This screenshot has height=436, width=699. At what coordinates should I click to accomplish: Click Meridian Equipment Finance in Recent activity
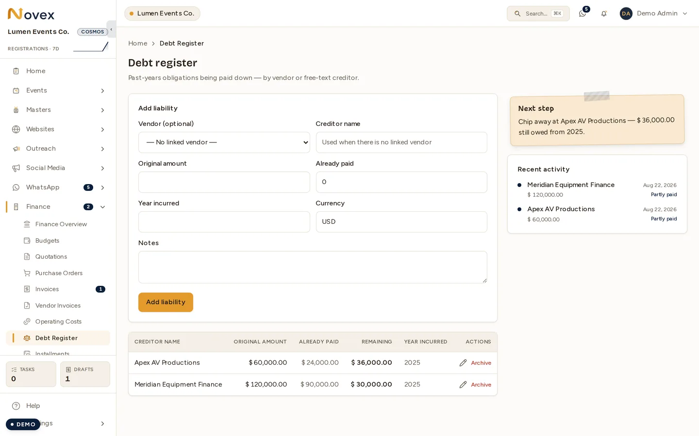click(x=571, y=185)
